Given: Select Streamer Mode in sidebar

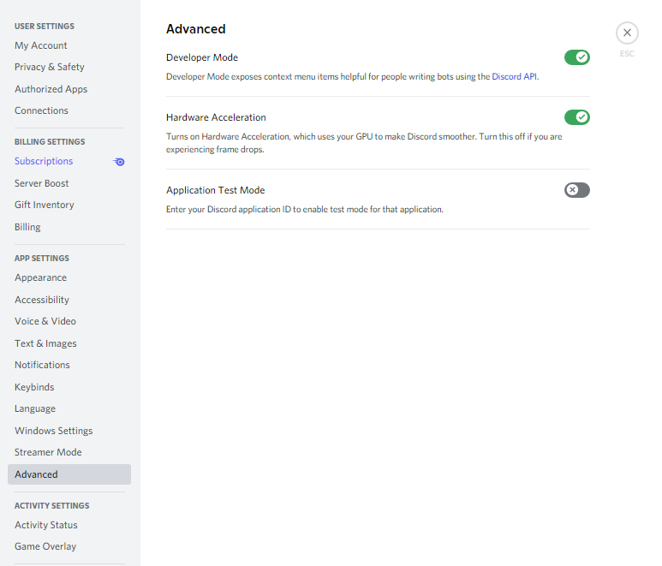Looking at the screenshot, I should [48, 452].
